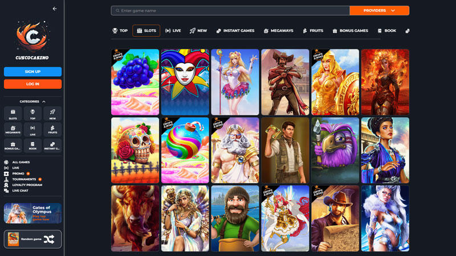Click the cut-off category icon after Book
Screen dimensions: 456x256
pyautogui.click(x=408, y=31)
